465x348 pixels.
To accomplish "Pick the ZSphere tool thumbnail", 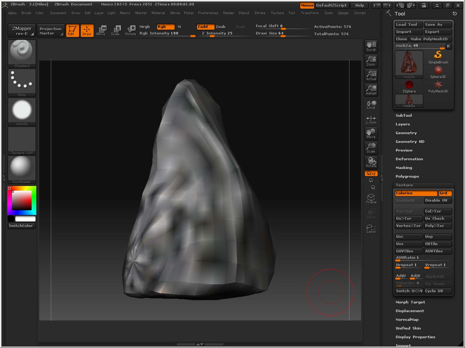I will (409, 86).
